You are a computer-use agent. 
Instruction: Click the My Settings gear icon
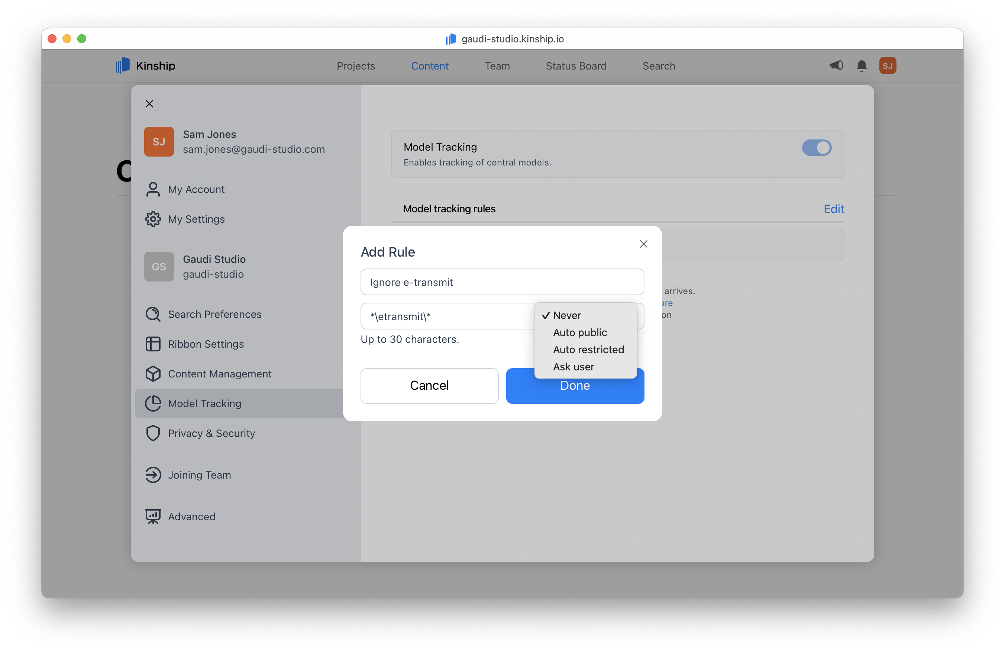(x=153, y=219)
